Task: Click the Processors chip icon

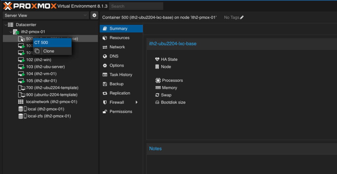Action: coord(158,80)
